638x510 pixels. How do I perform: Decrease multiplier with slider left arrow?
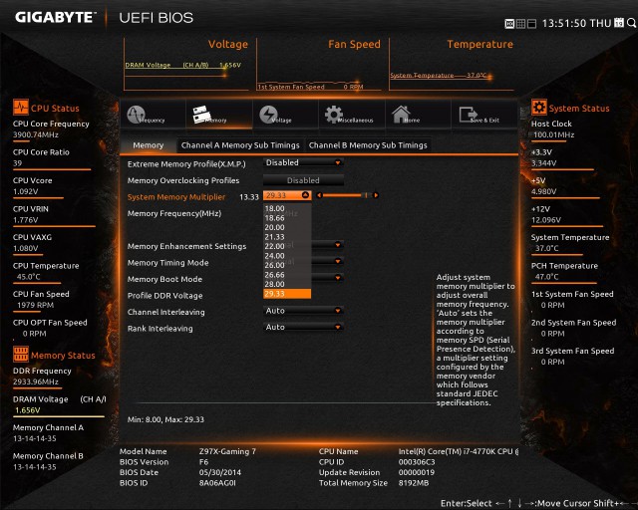(319, 195)
